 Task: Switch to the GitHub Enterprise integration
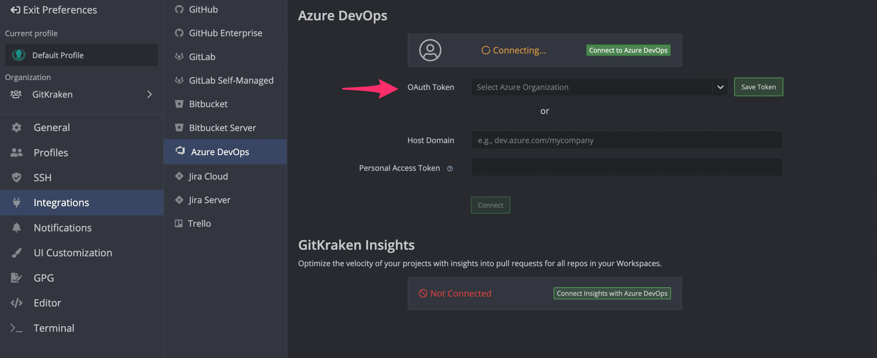point(226,33)
